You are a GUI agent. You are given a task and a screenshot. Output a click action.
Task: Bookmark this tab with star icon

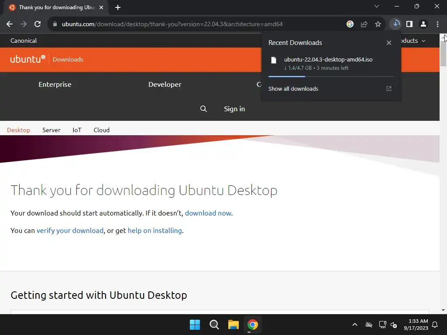378,24
